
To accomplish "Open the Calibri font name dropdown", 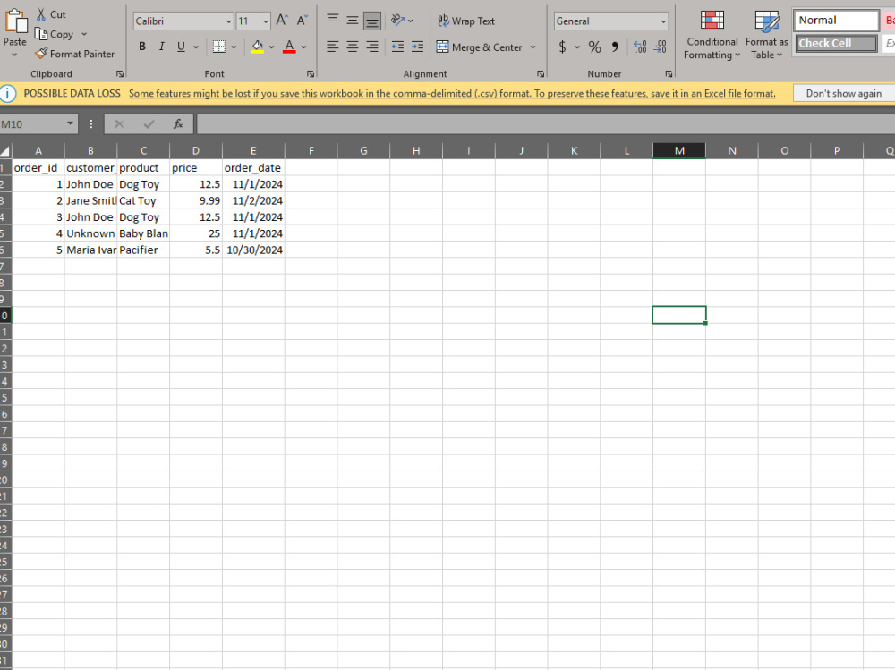I will 229,21.
